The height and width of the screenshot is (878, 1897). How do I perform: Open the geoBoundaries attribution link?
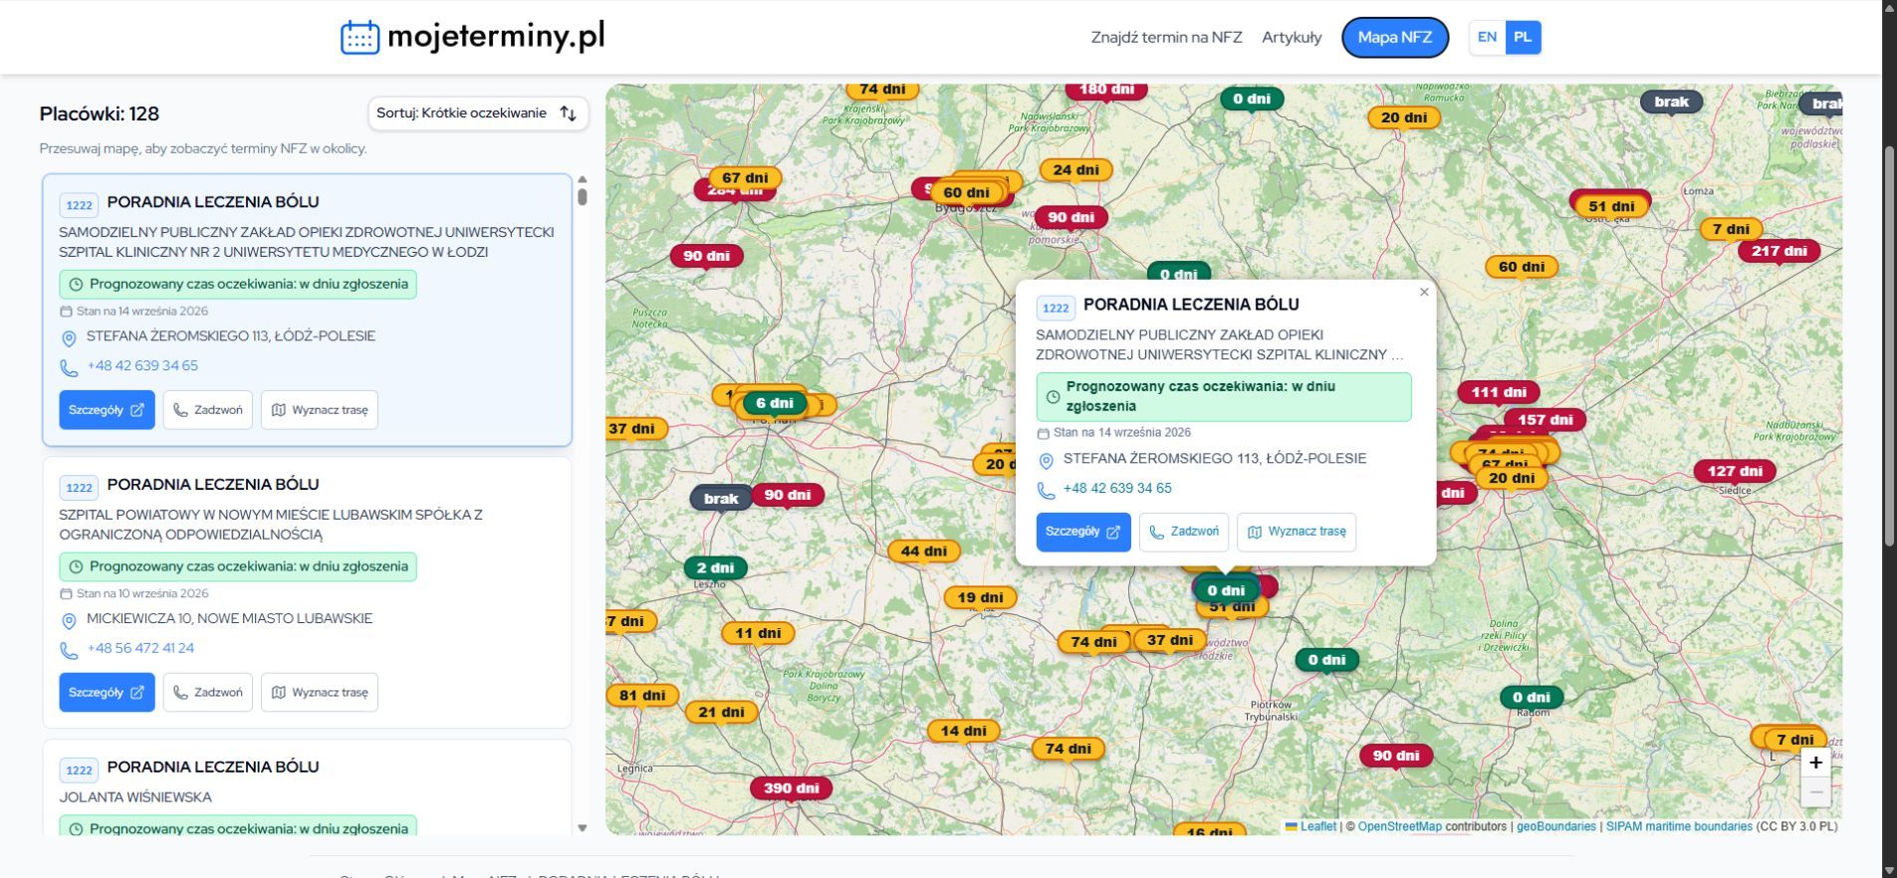point(1556,826)
